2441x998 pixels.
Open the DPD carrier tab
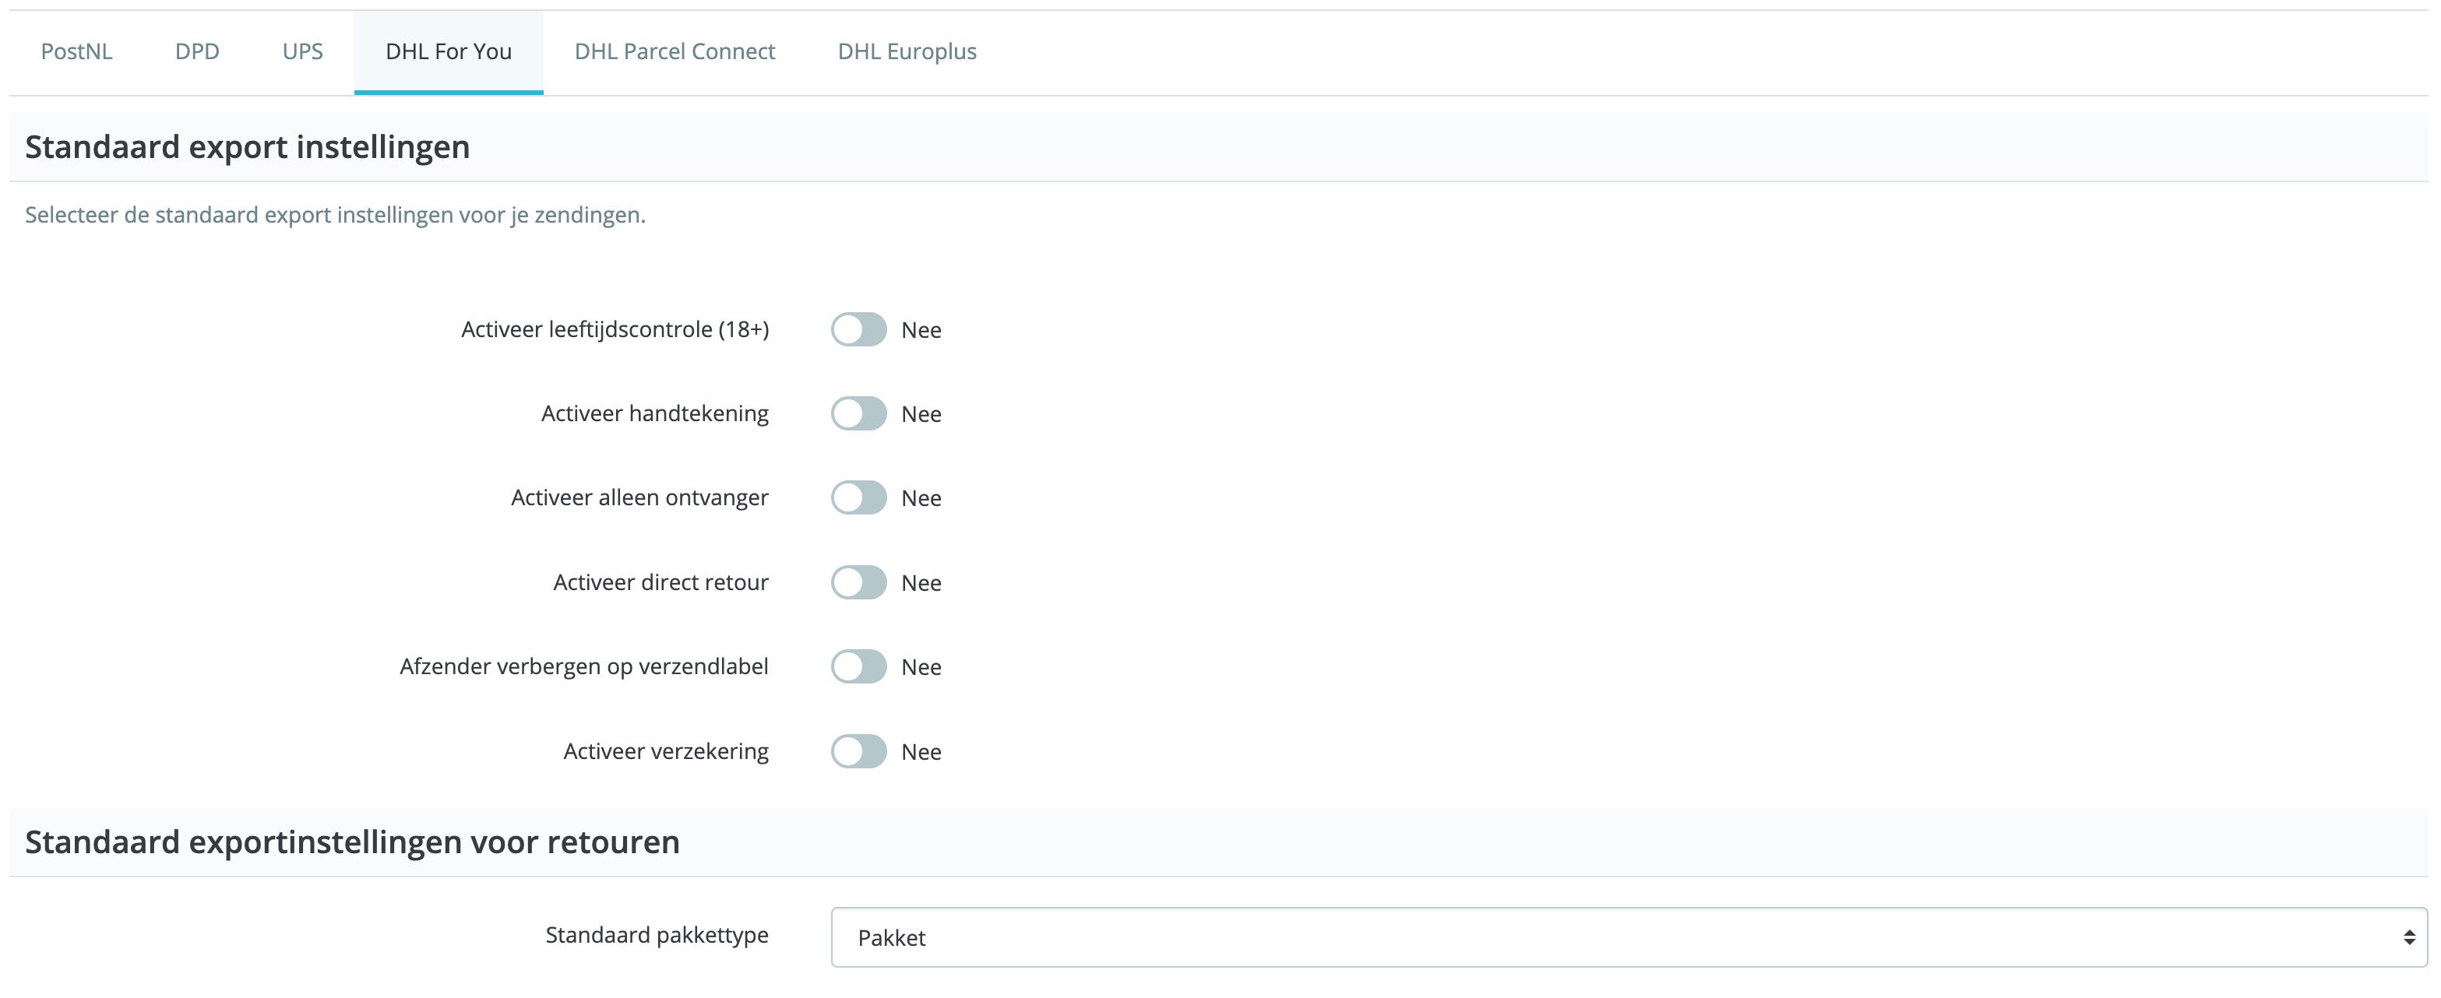[x=196, y=52]
